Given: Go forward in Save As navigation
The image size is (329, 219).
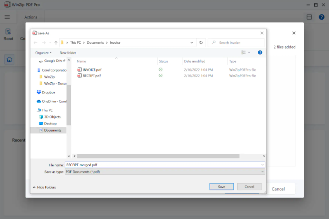Looking at the screenshot, I should coord(44,43).
